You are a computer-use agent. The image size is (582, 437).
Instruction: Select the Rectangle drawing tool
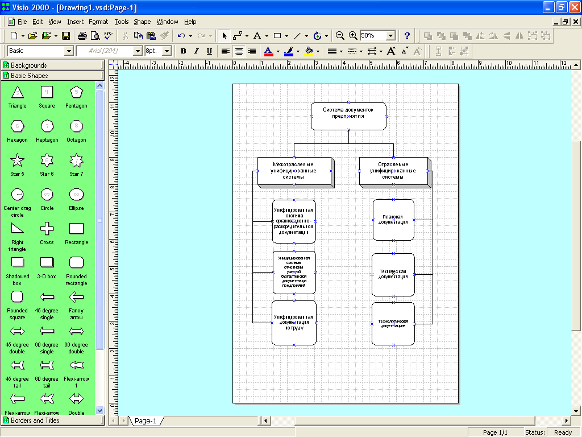(277, 36)
